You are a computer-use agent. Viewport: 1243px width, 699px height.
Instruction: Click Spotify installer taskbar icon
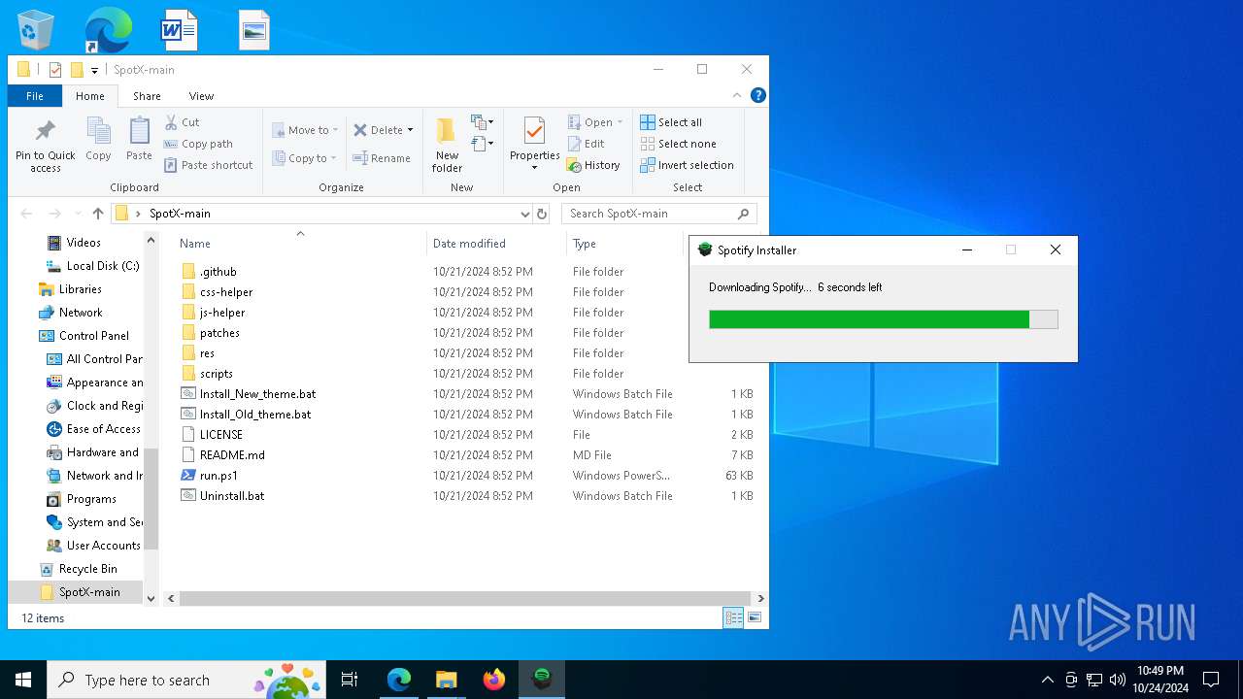point(542,680)
